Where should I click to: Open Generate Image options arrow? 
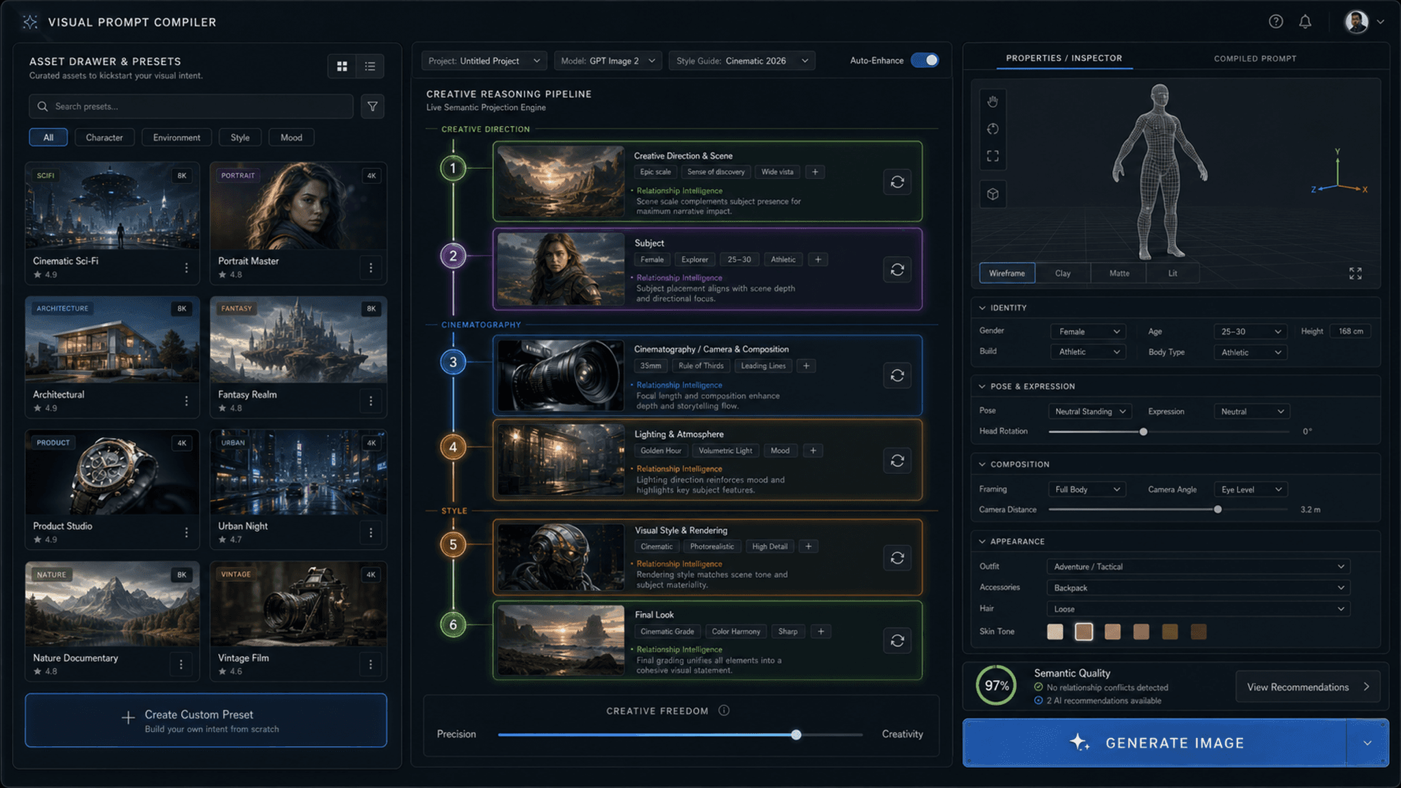pos(1367,743)
